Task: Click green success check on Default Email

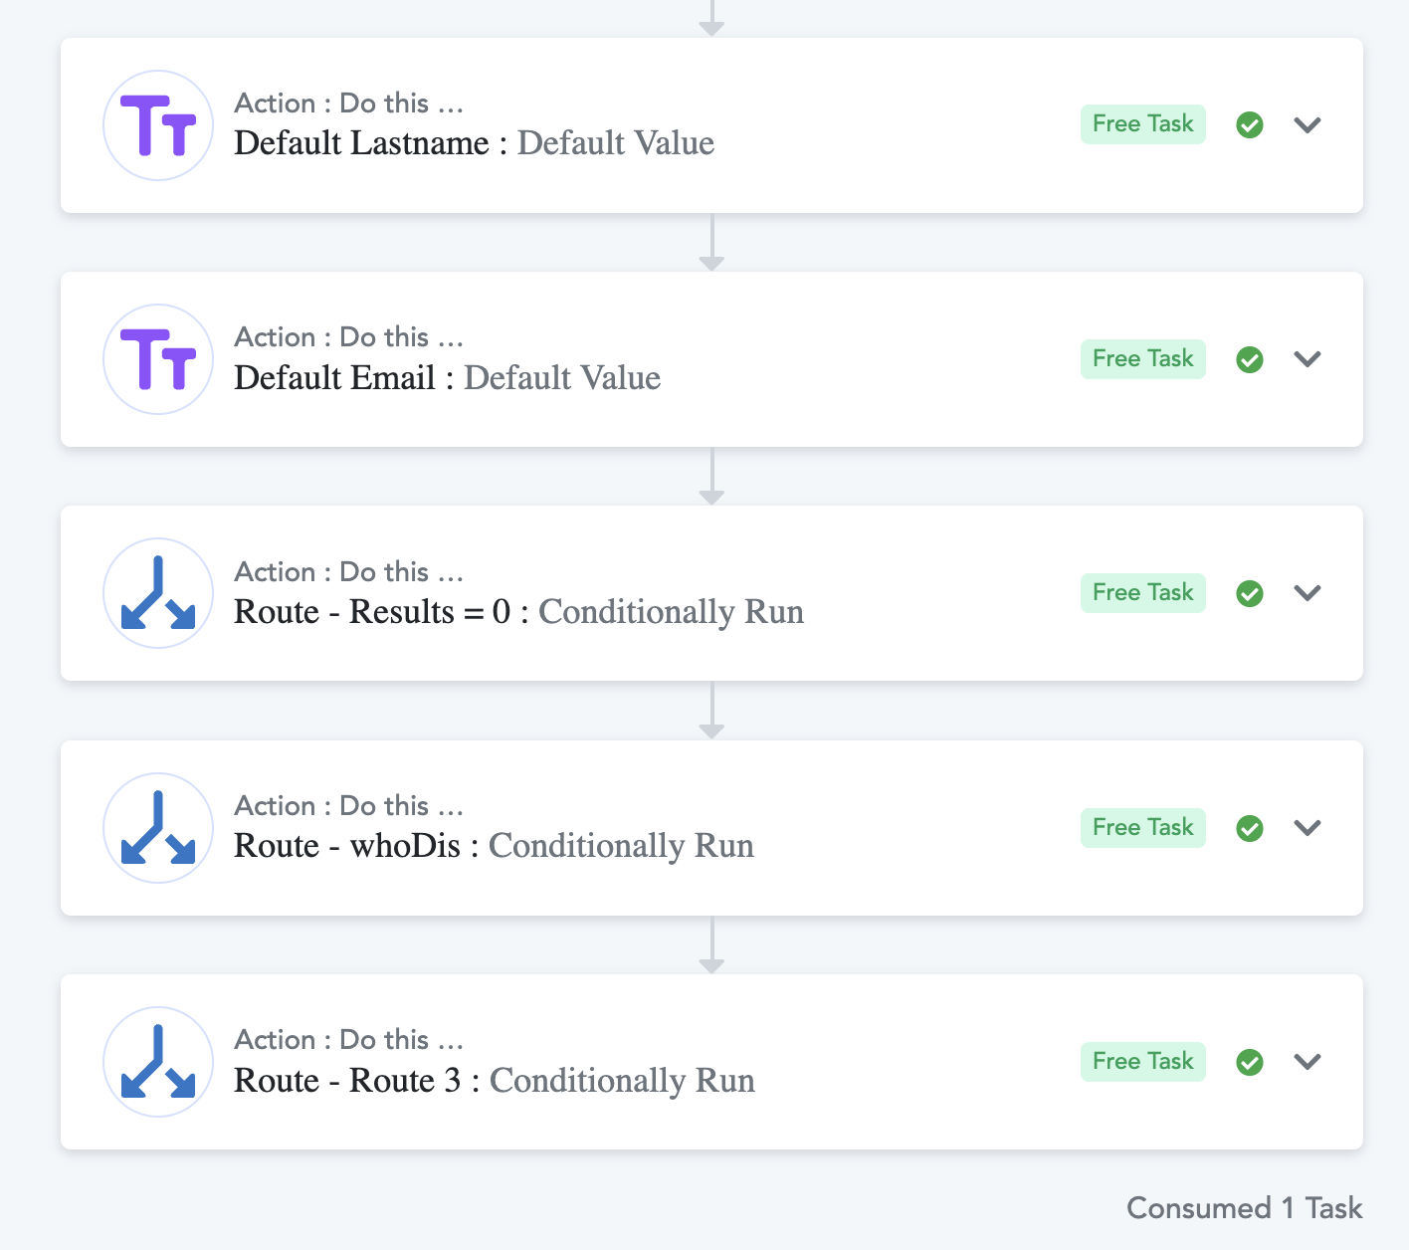Action: 1250,359
